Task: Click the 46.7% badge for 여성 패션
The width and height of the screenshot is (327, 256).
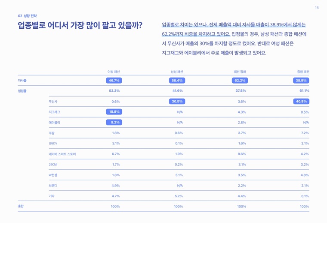Action: (114, 81)
